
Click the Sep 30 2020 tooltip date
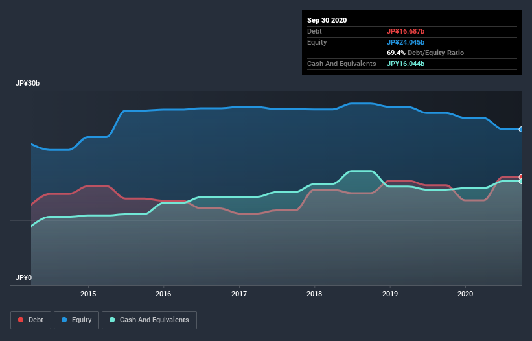327,20
